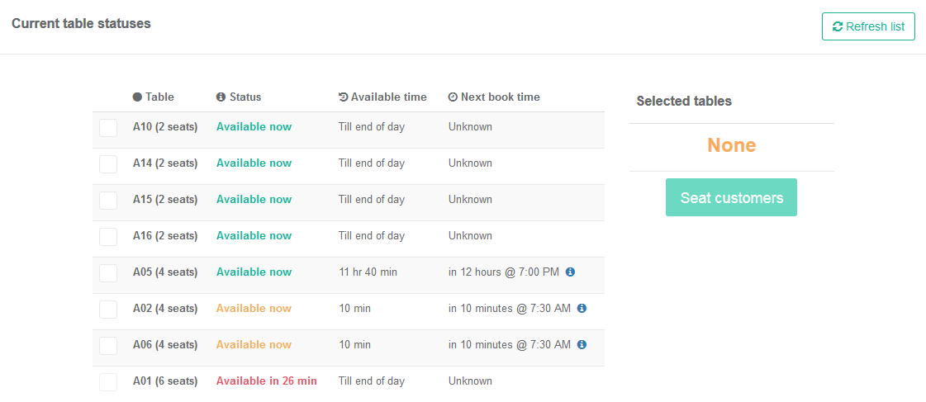Image resolution: width=926 pixels, height=402 pixels.
Task: Click the info icon for table A02 booking
Action: pos(582,308)
